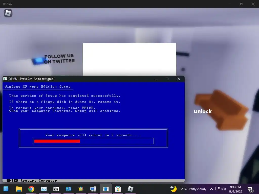Open the notification center with 2 alerts
Screen dimensions: 259x194
(250, 189)
